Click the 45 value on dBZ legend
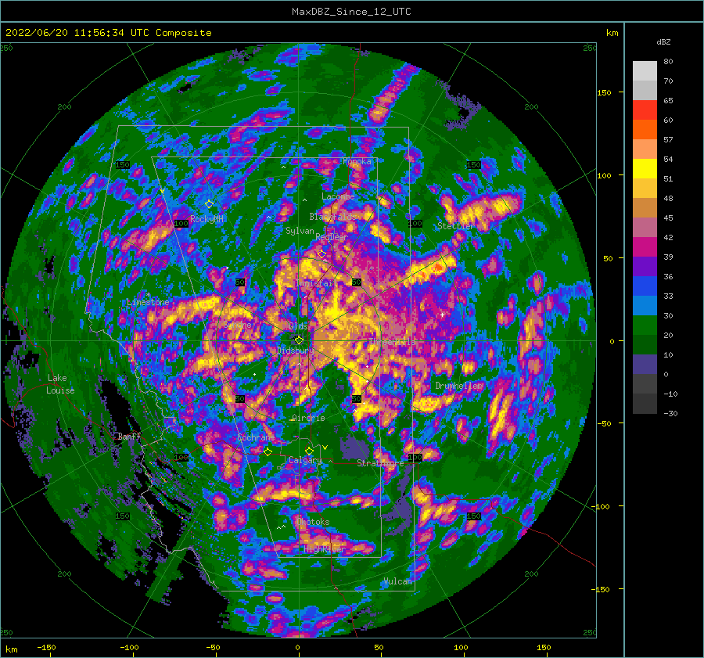Screen dimensions: 704x658 point(668,218)
